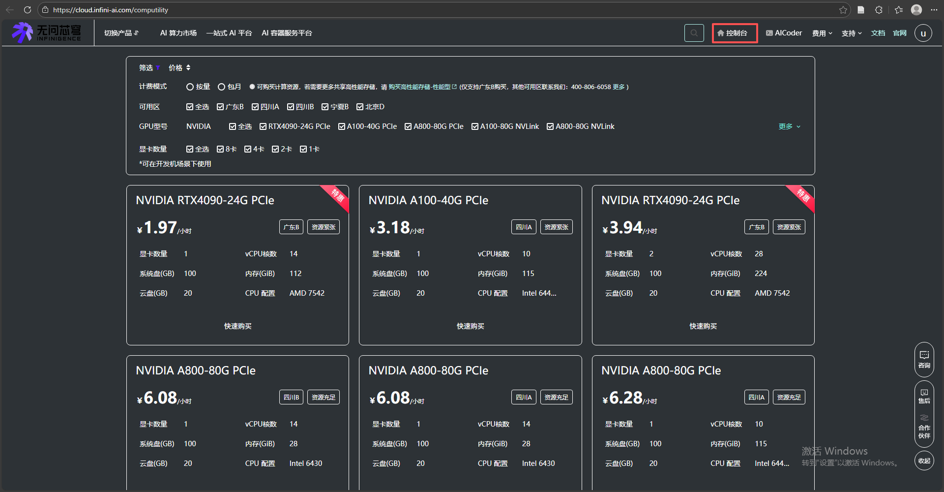Screen dimensions: 944x492
Task: Sort by 价格 price arrows
Action: pyautogui.click(x=188, y=68)
